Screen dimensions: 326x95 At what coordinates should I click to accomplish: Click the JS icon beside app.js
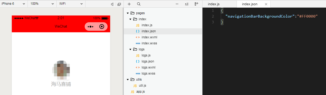pos(132,92)
